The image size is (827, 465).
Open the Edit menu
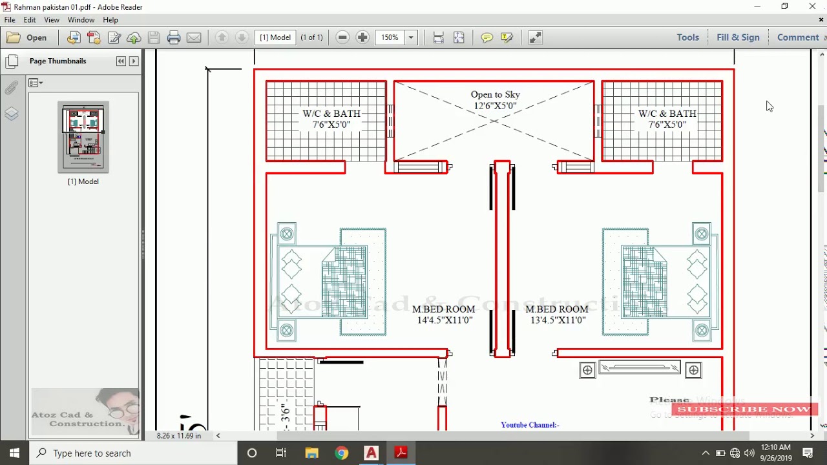point(30,20)
